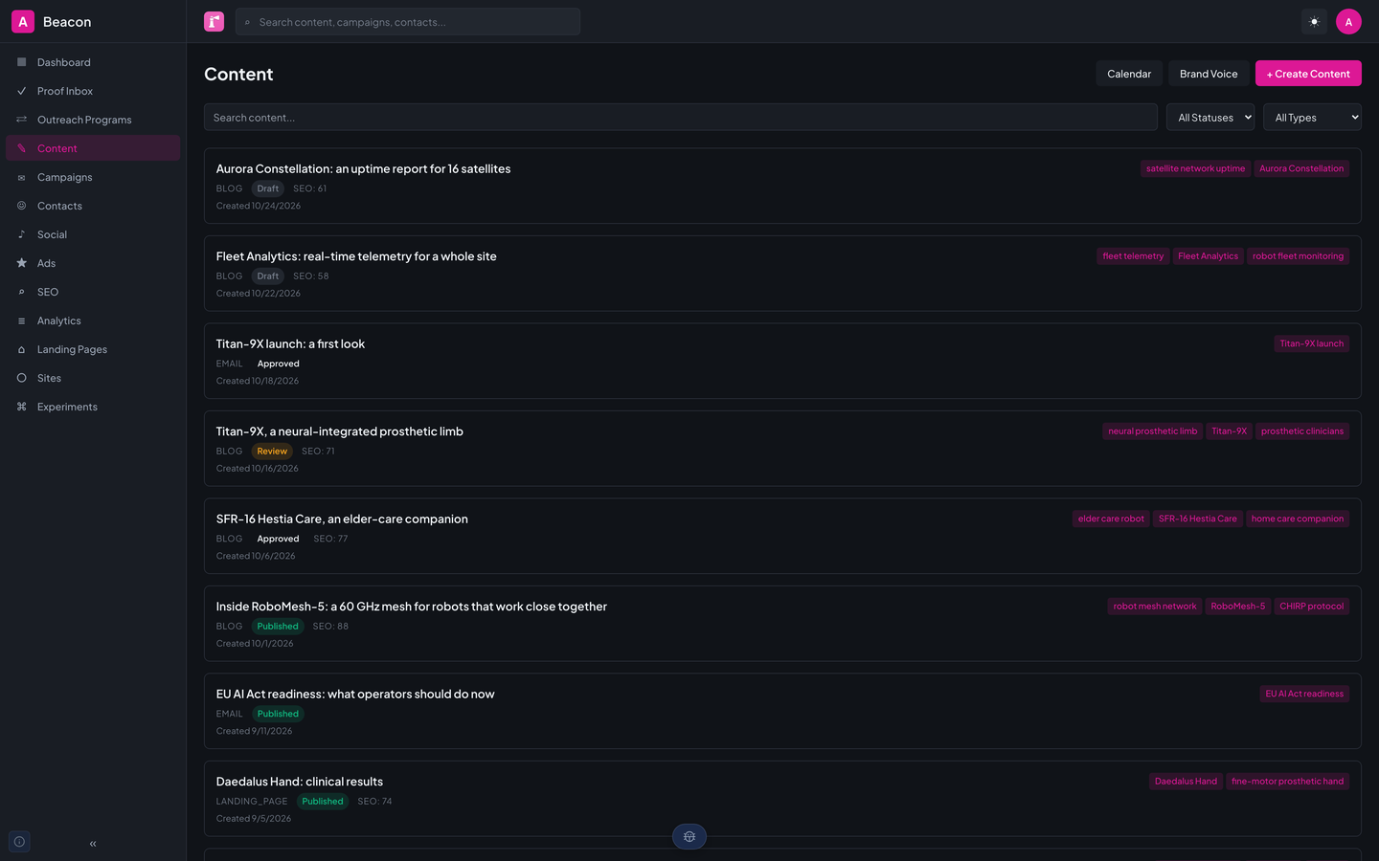Click the Analytics bars icon

(21, 320)
